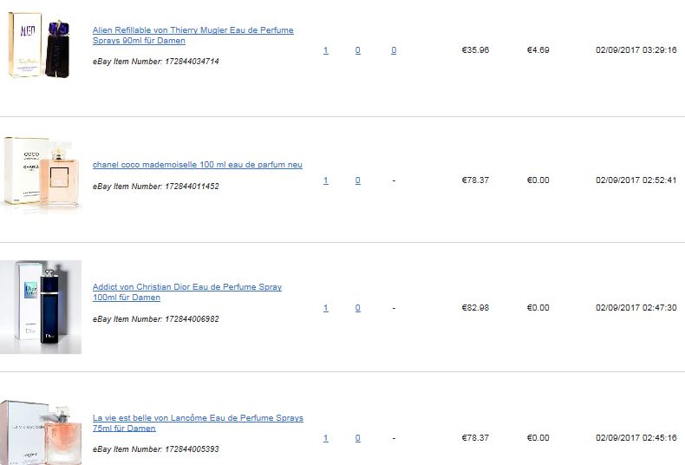The image size is (685, 465).
Task: Click the second '0' count link in the Alien row
Action: 394,50
